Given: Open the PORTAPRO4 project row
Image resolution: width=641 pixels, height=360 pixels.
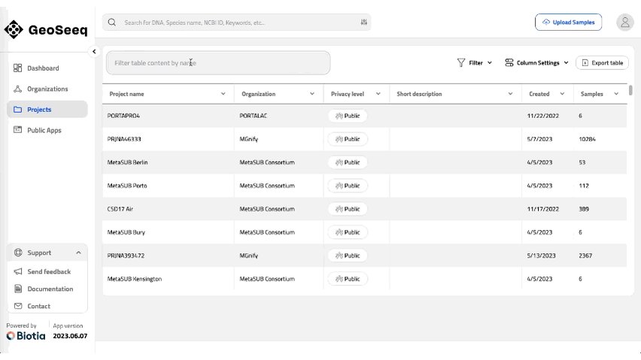Looking at the screenshot, I should click(x=364, y=116).
